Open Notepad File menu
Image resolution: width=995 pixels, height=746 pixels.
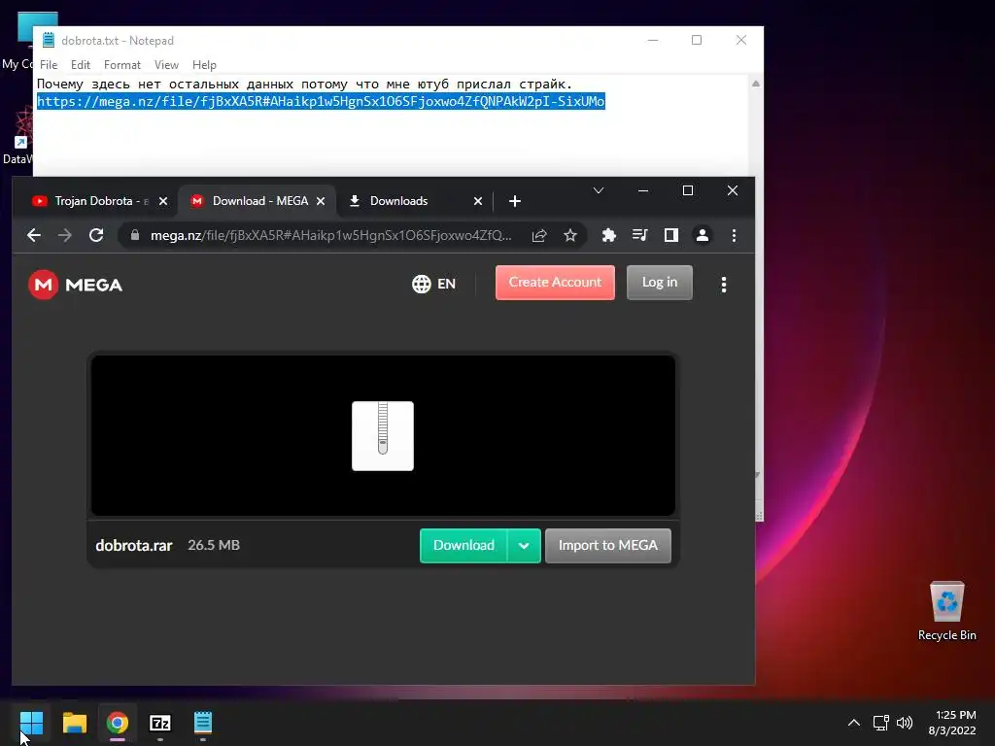pyautogui.click(x=49, y=65)
